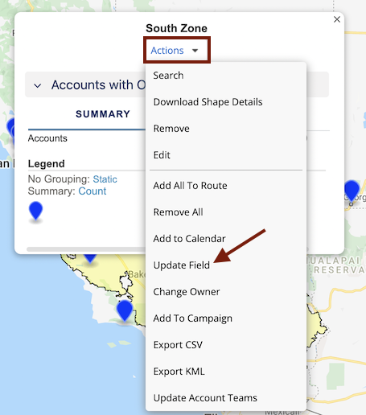Select Change Owner in the menu
This screenshot has width=366, height=415.
187,292
